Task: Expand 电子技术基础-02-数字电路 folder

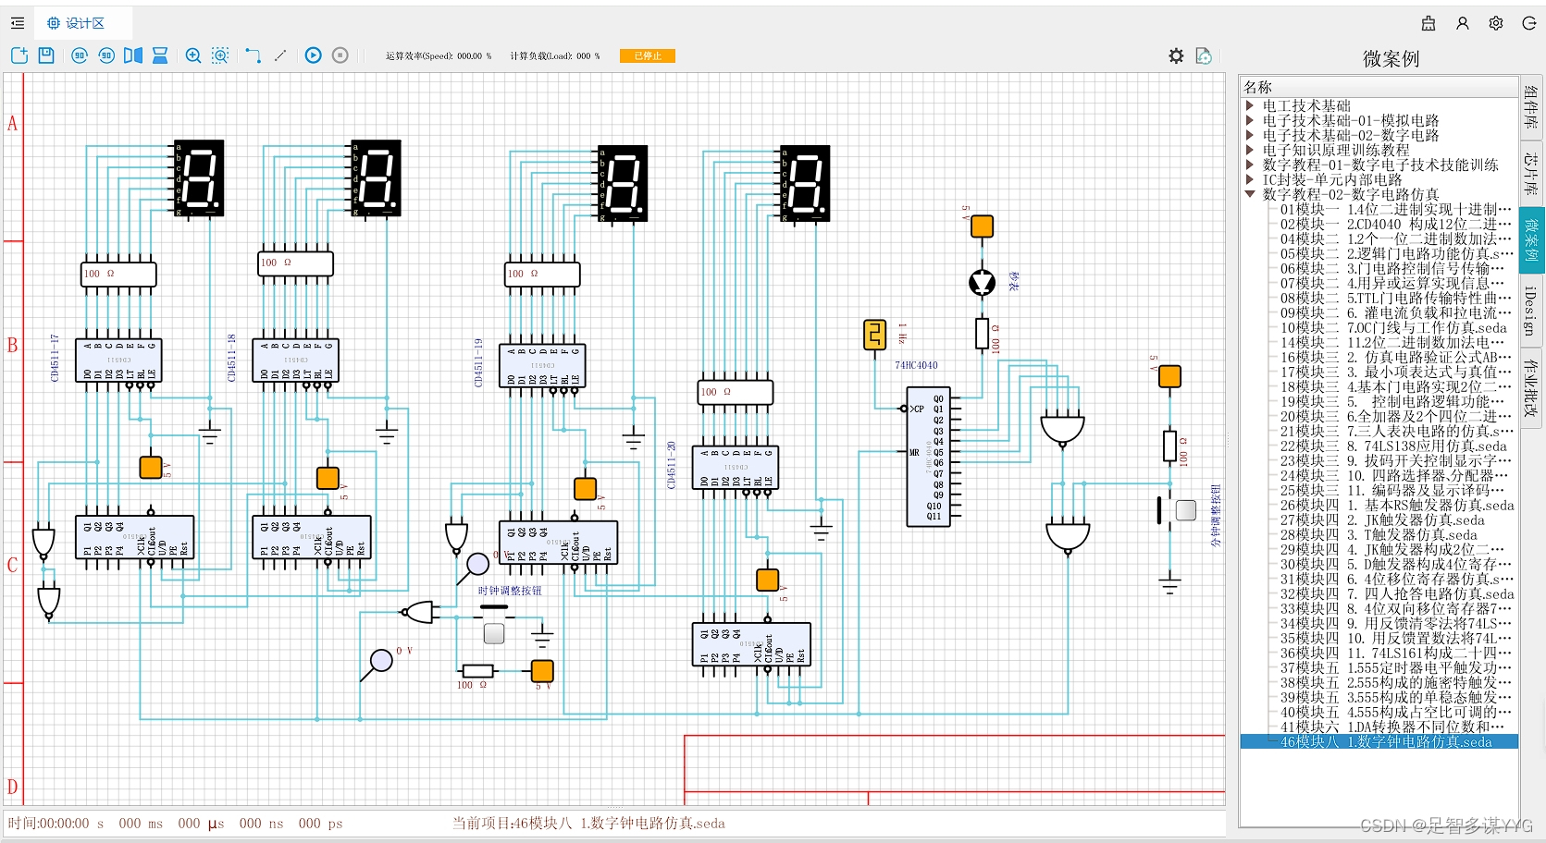Action: tap(1250, 135)
